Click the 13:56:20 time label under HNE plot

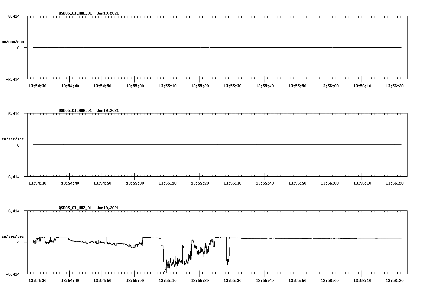coord(395,86)
